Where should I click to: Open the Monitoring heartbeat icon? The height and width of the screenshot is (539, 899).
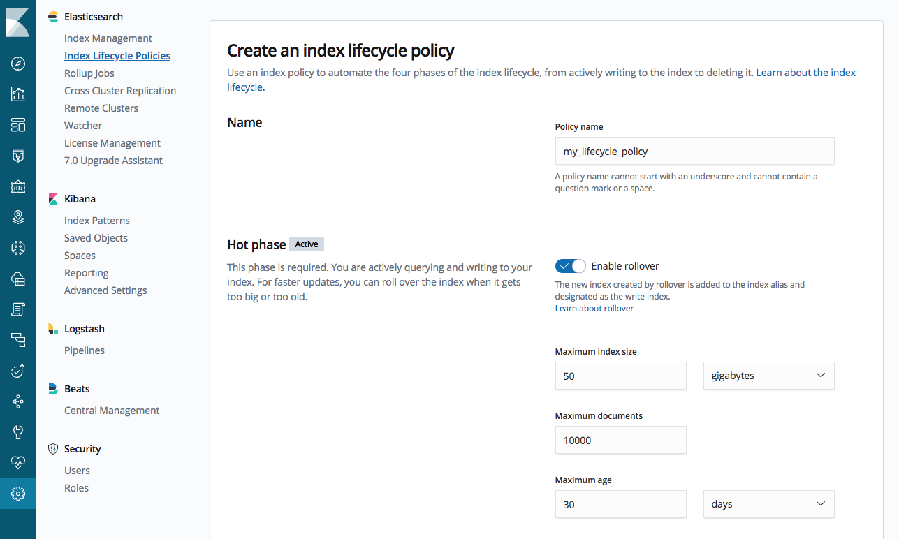click(18, 462)
